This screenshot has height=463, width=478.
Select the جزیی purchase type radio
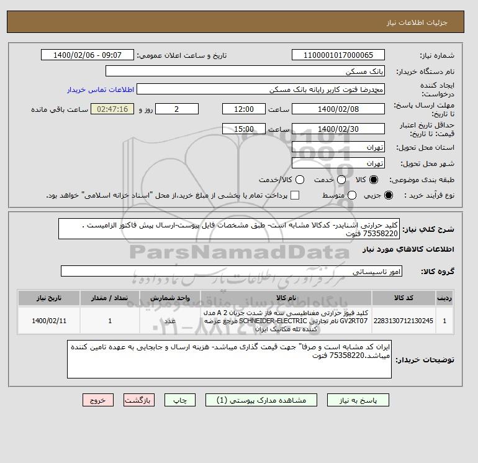(x=389, y=195)
